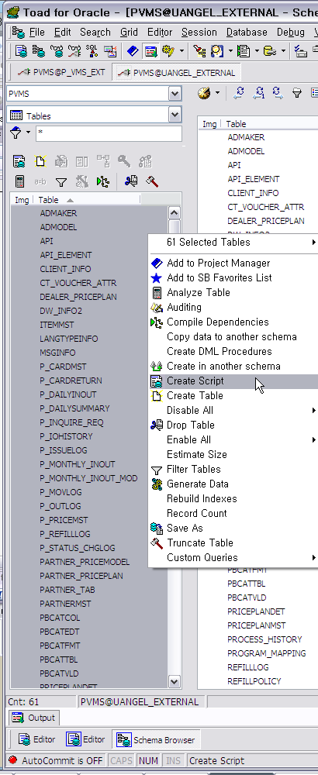This screenshot has height=775, width=318.
Task: Open the Database menu
Action: pos(247,32)
